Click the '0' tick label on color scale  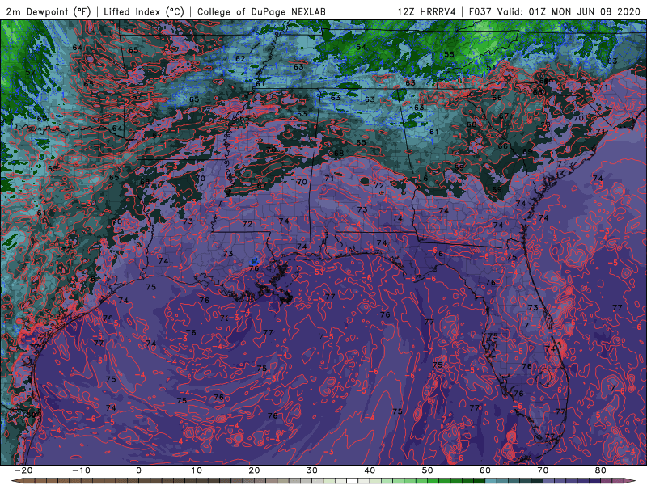tap(138, 470)
